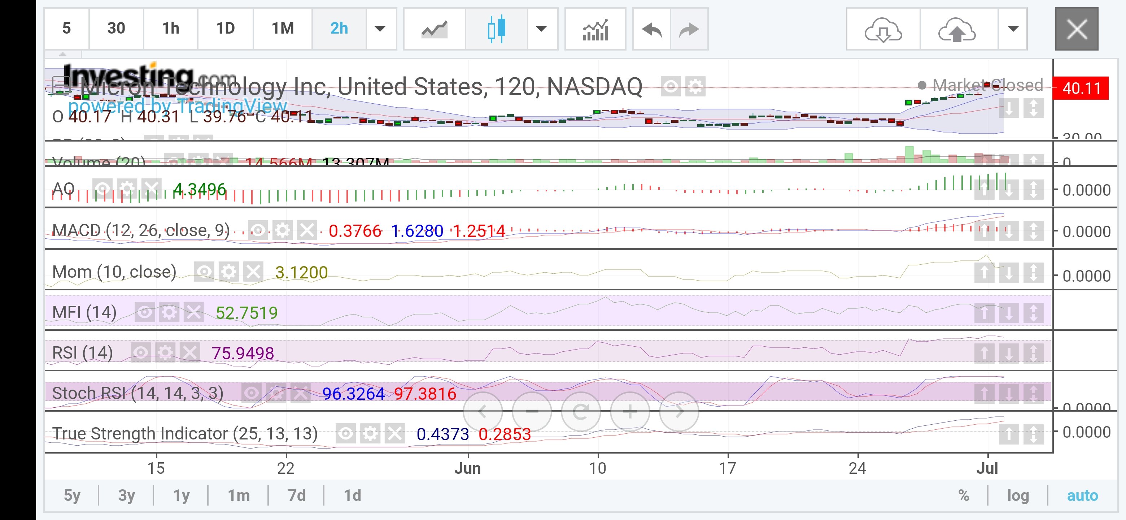
Task: Switch to the 1D interval
Action: 226,29
